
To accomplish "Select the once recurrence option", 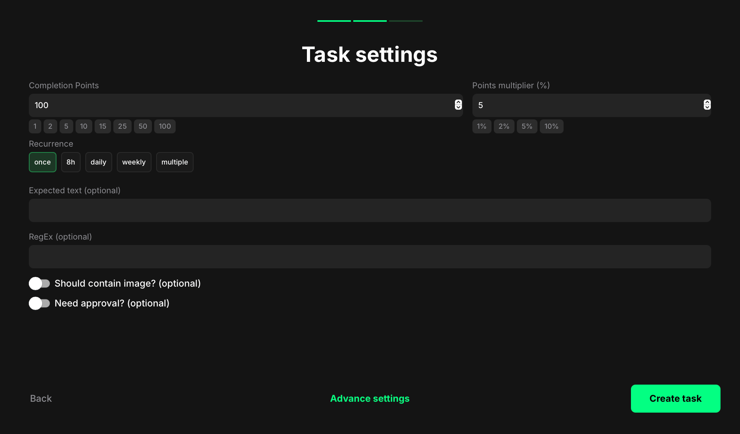I will [x=42, y=162].
